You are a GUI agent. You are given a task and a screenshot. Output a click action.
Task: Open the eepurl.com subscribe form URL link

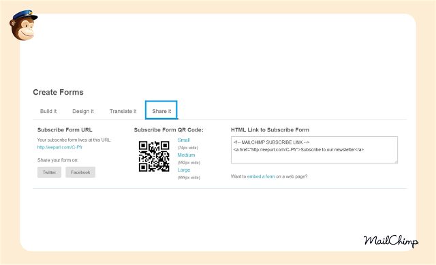pos(60,147)
